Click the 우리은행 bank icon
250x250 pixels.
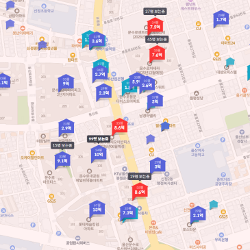[221, 235]
